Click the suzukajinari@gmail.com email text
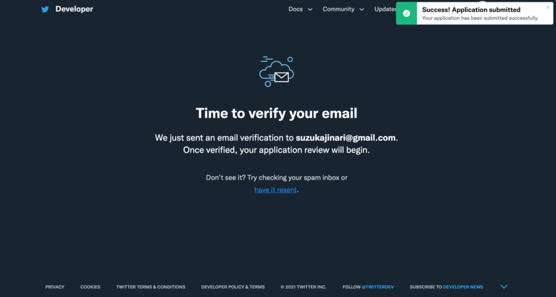Screen dimensions: 556x297 tap(346, 138)
